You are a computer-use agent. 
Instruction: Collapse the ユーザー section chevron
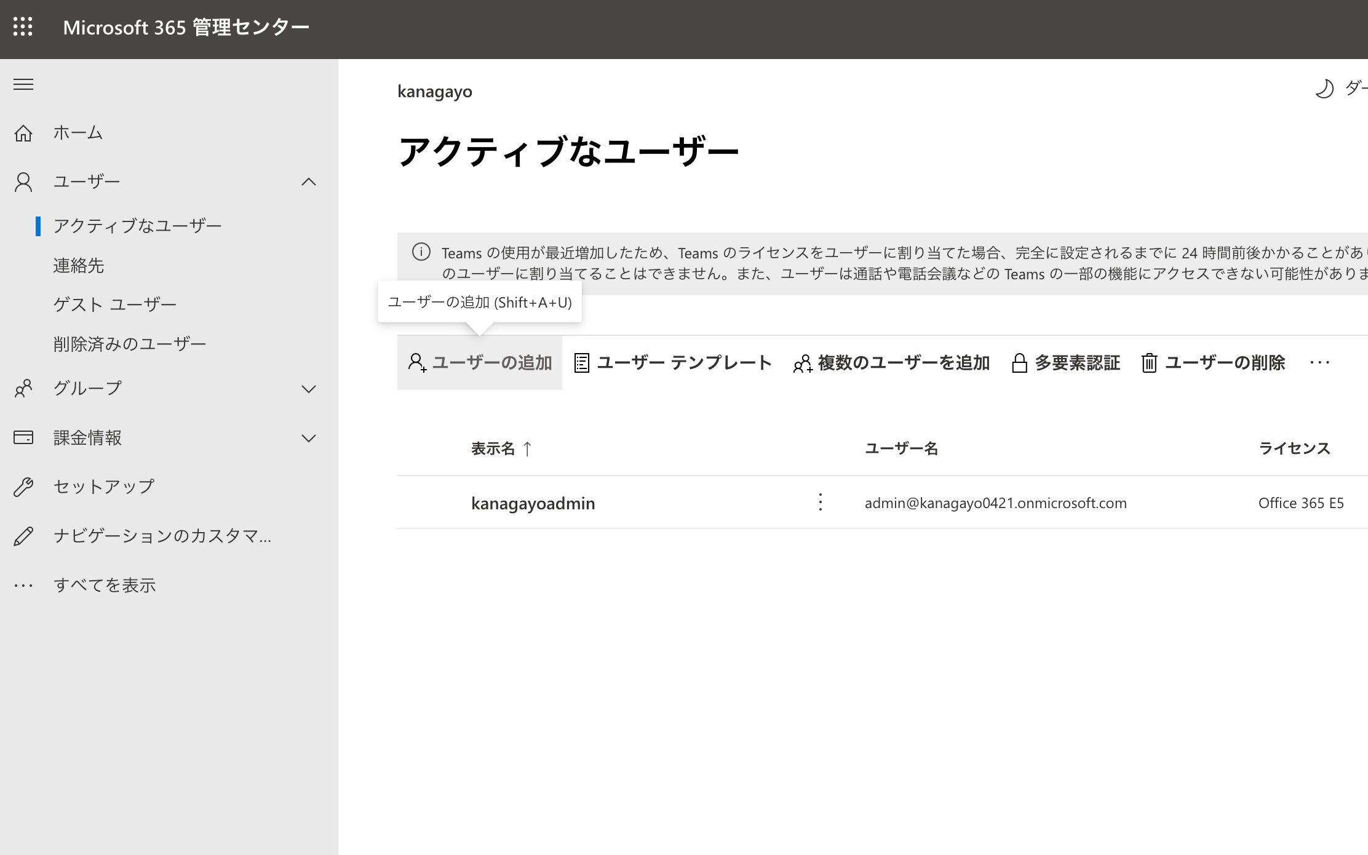tap(309, 182)
